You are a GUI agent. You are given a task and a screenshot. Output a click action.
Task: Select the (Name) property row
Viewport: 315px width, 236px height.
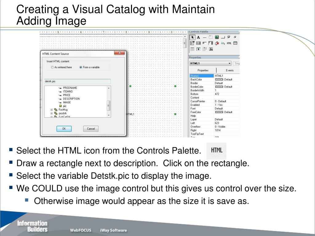(x=214, y=76)
